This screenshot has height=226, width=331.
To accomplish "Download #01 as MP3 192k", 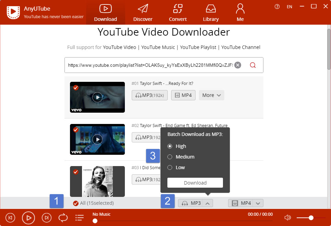I will point(150,95).
